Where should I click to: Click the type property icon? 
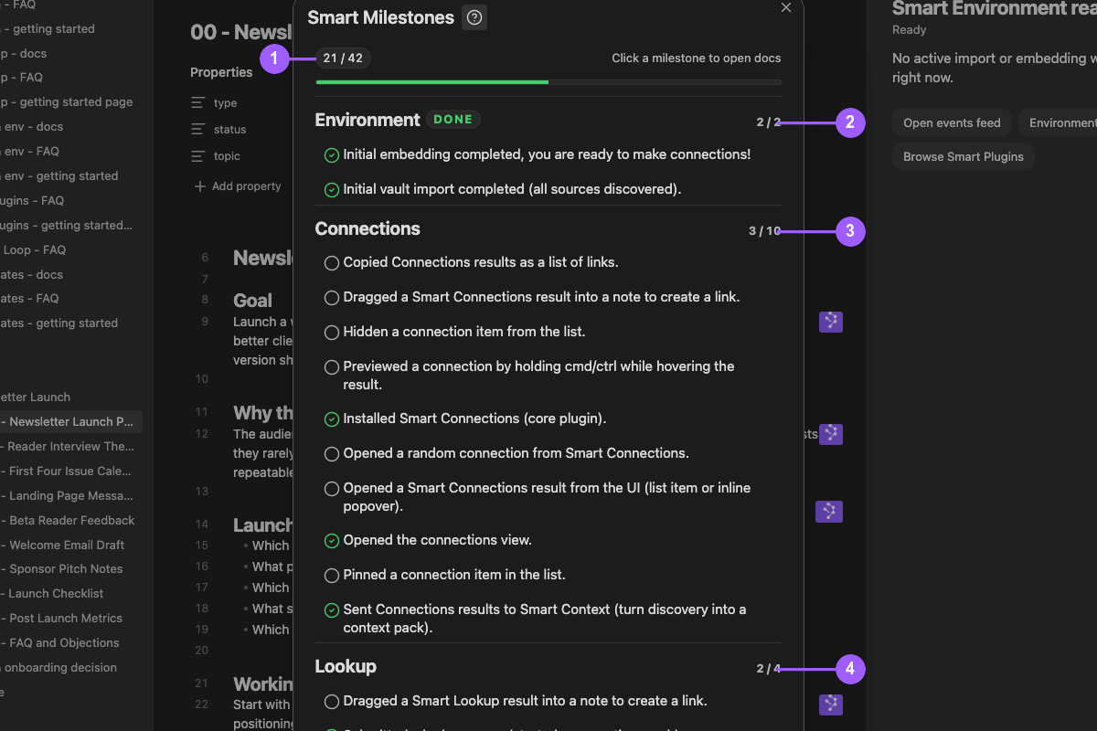coord(198,103)
